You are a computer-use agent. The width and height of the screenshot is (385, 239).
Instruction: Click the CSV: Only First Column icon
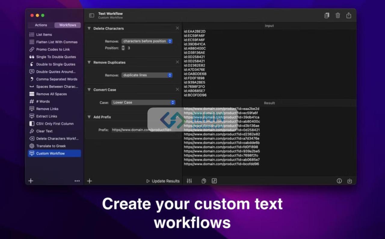[32, 124]
